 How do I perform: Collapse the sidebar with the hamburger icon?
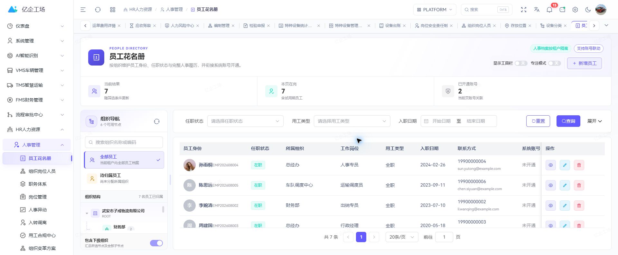(x=83, y=10)
